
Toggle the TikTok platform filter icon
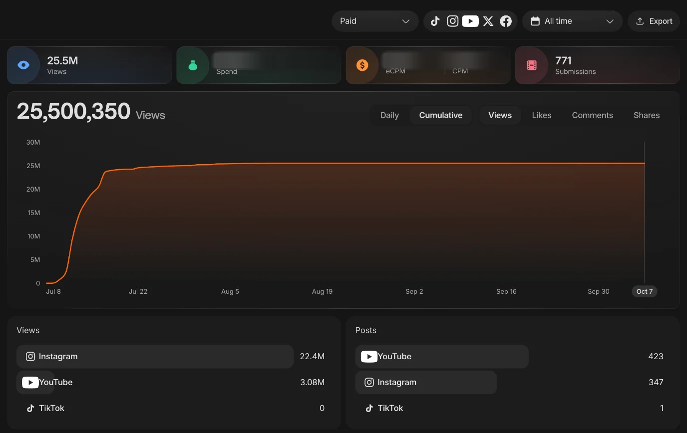pyautogui.click(x=435, y=21)
